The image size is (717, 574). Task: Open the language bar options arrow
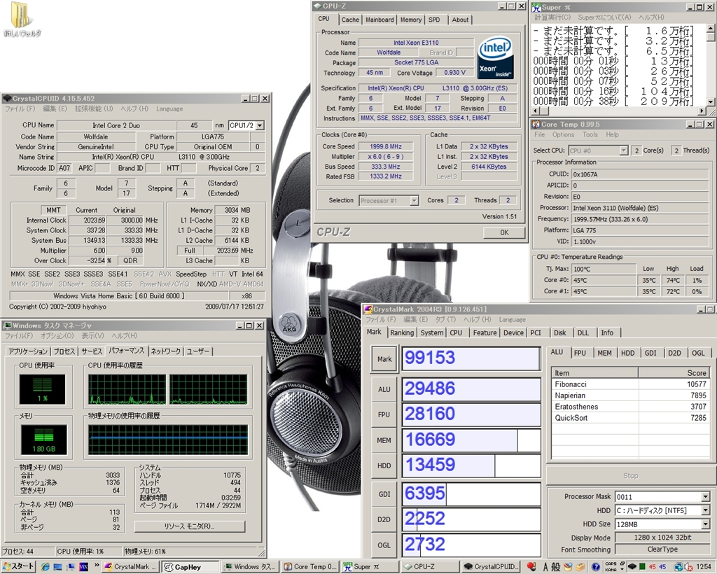(x=622, y=569)
